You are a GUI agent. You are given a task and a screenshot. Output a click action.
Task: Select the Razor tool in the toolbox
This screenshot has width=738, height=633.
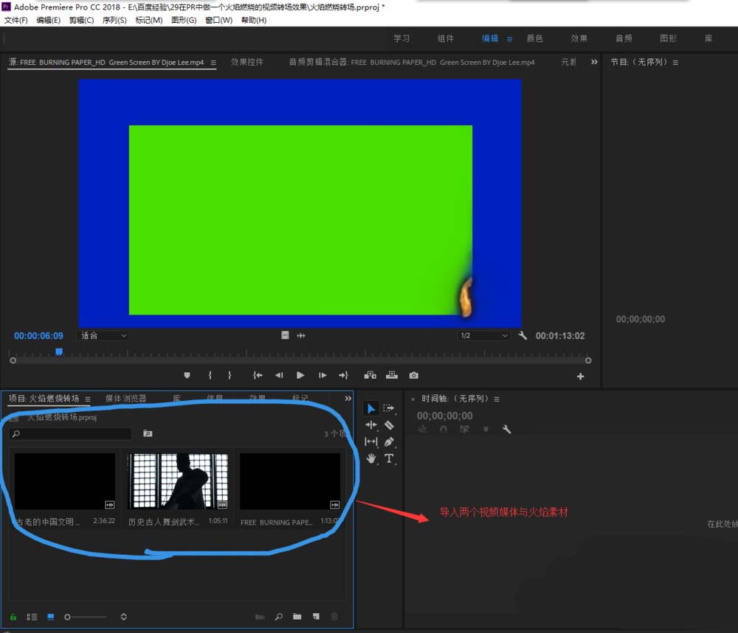click(x=389, y=425)
